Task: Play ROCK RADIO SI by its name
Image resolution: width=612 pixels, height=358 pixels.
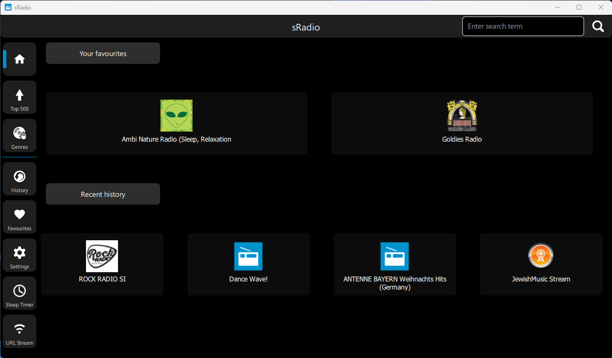Action: (102, 279)
